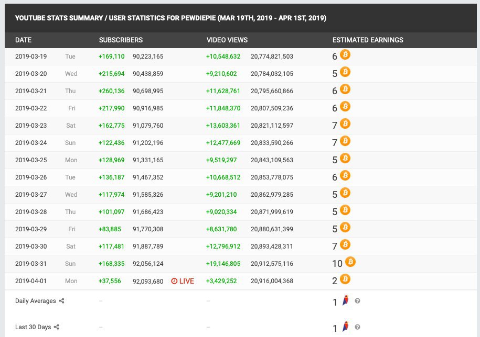Click subscriber gain +260,136

111,91
